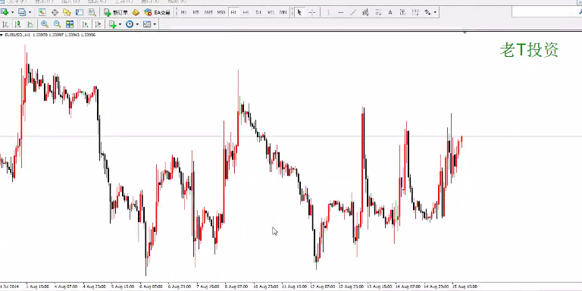Open a new order ticket
The height and width of the screenshot is (291, 582).
click(115, 12)
